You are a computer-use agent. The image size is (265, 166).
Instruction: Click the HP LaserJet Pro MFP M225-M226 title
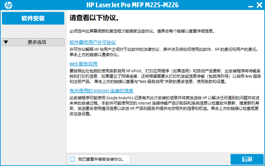[132, 5]
